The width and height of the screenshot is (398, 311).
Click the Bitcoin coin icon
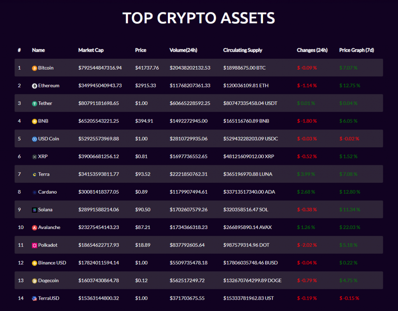pyautogui.click(x=34, y=68)
